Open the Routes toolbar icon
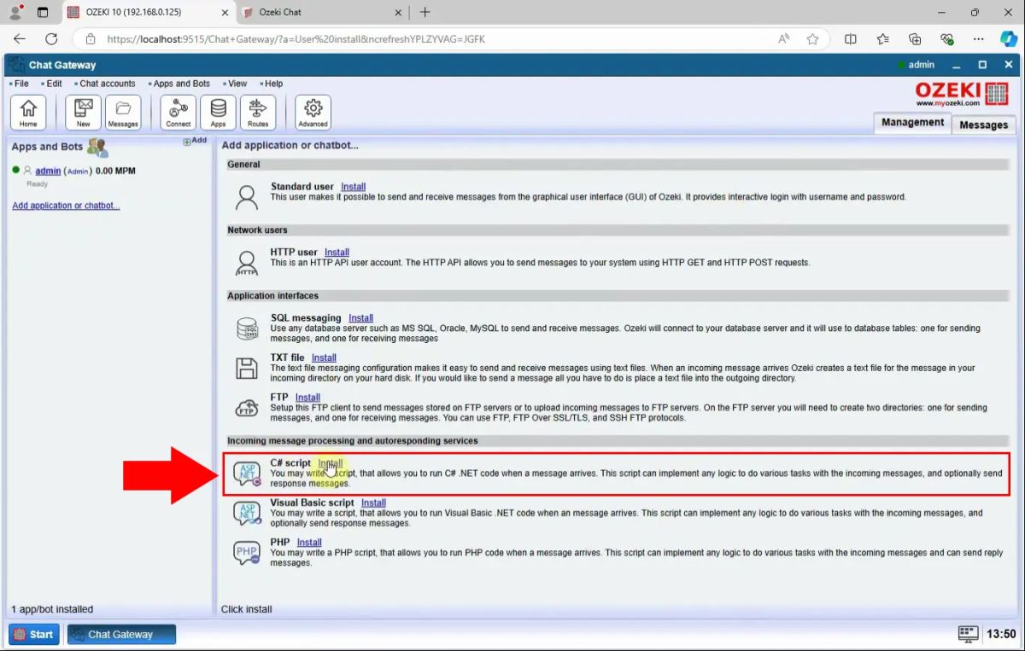The height and width of the screenshot is (651, 1025). (258, 113)
